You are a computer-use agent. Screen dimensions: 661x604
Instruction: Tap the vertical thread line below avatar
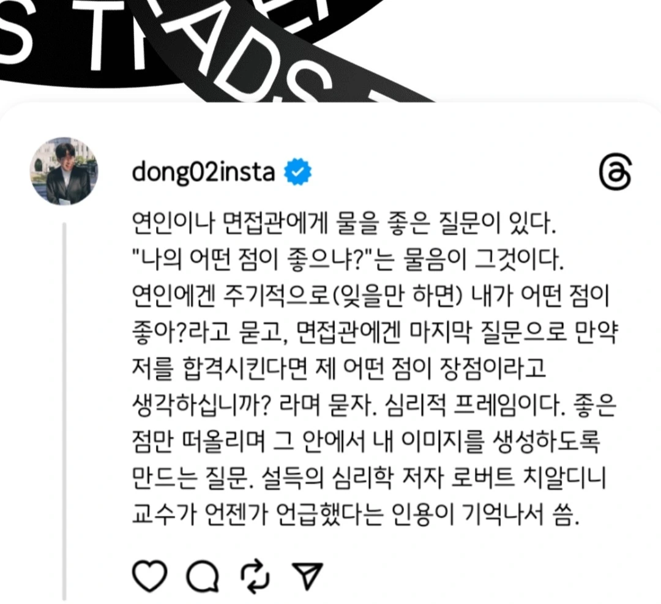(x=64, y=411)
